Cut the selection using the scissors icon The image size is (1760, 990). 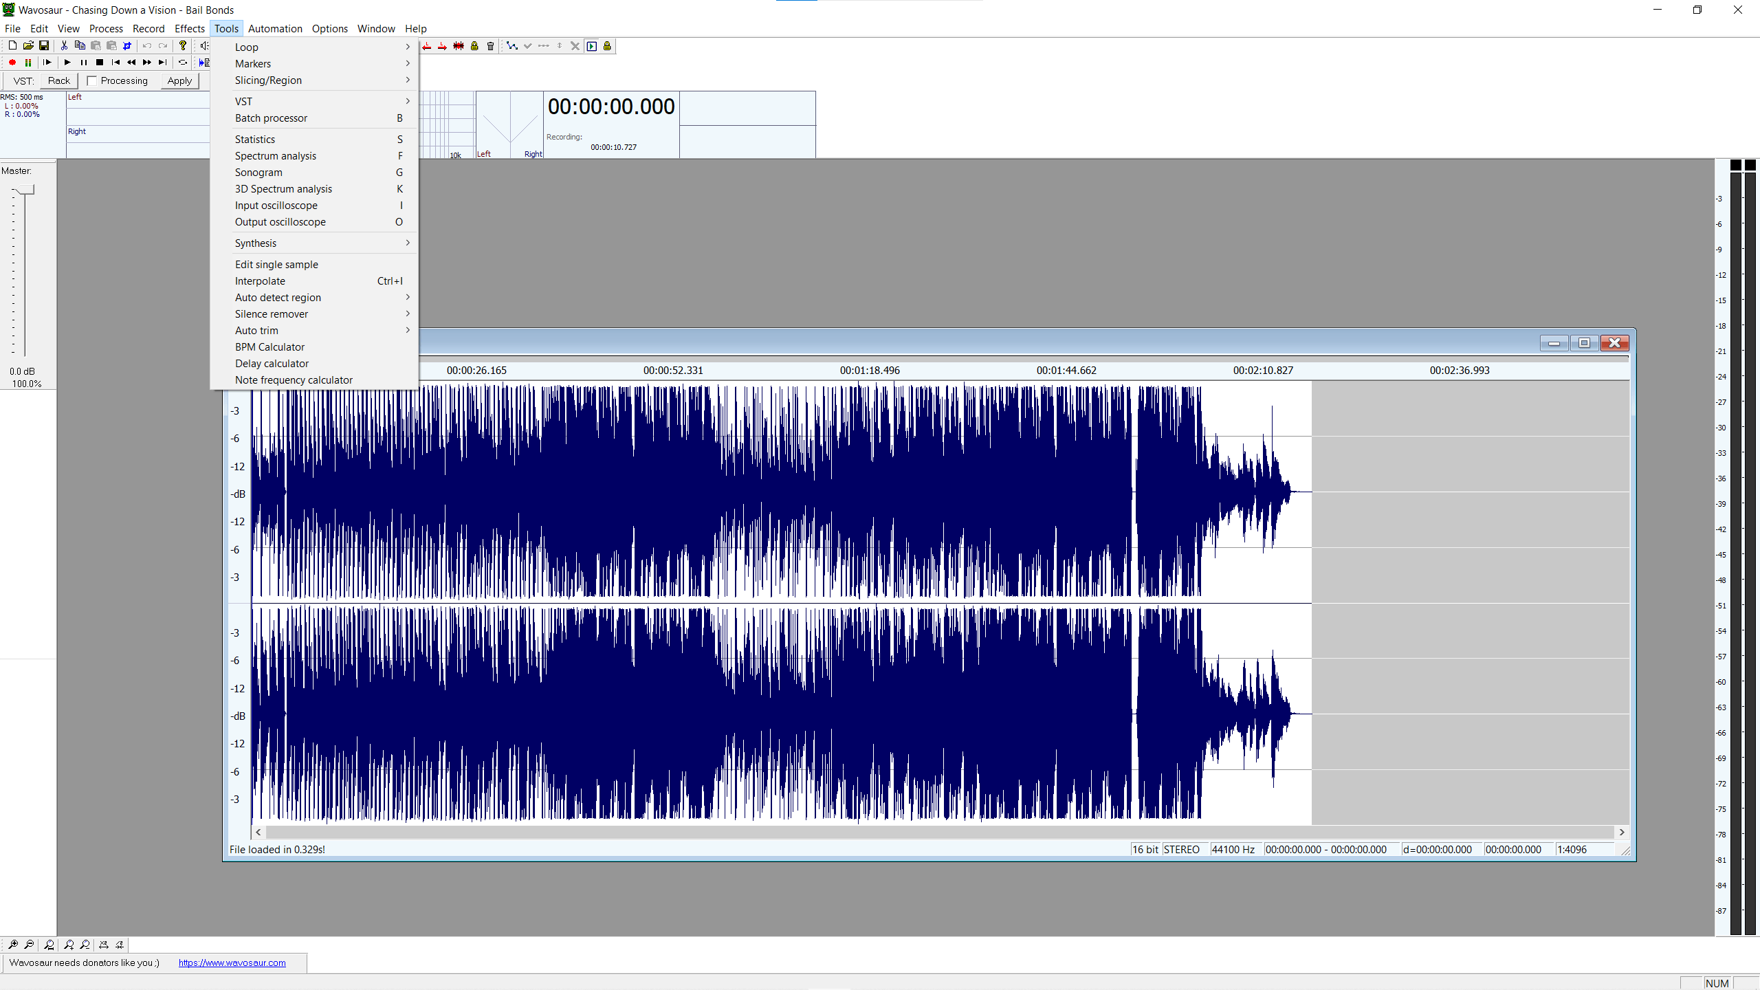click(63, 45)
